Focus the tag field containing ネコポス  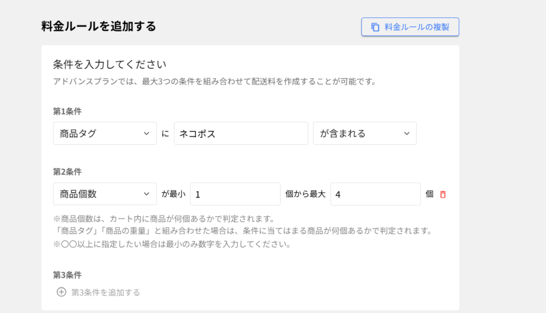[241, 134]
